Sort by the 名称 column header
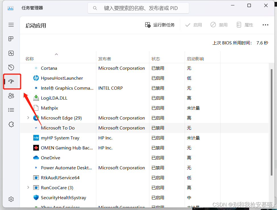 58,57
